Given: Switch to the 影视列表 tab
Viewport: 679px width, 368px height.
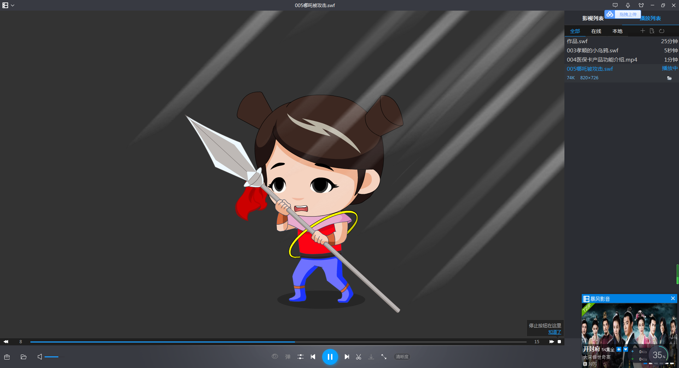Looking at the screenshot, I should click(593, 18).
